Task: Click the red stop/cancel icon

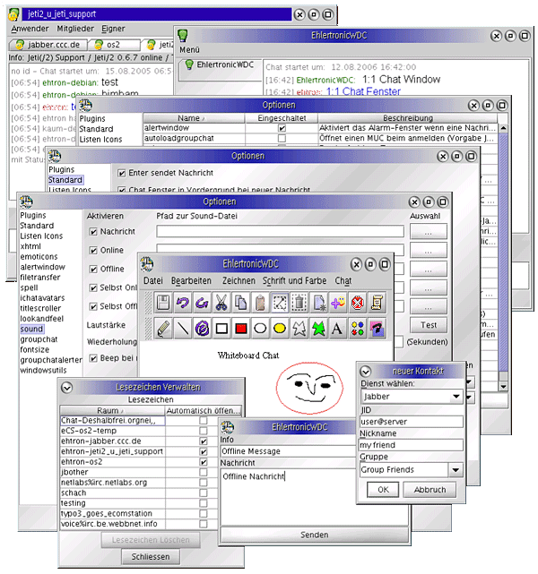Action: tap(358, 304)
